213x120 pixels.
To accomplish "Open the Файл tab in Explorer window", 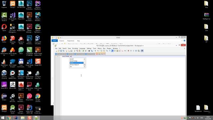I will 55,41.
